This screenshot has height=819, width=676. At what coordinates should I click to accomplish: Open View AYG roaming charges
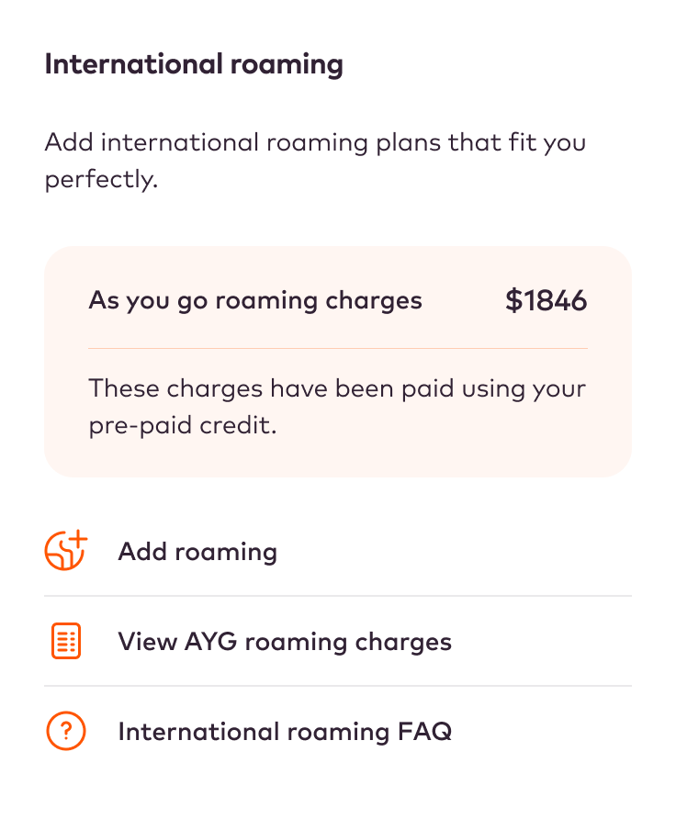pos(285,641)
